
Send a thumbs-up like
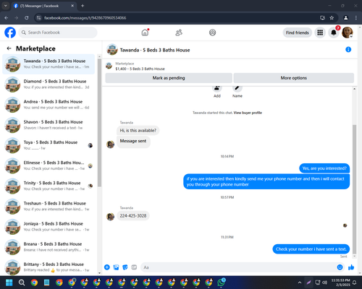coord(351,267)
